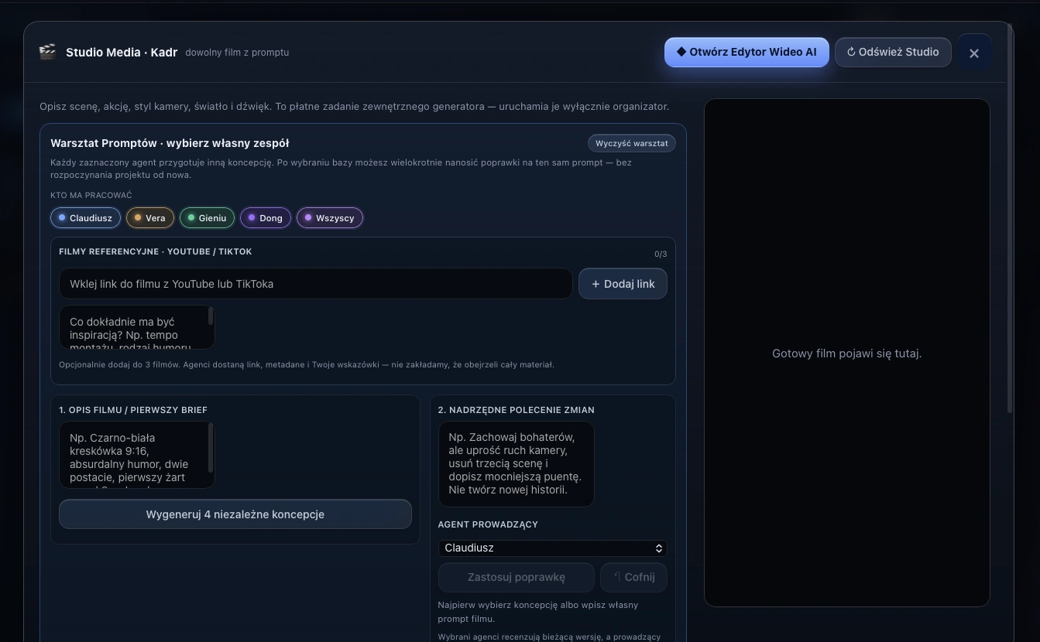Select the Dong agent chip
This screenshot has height=642, width=1040.
click(x=266, y=218)
